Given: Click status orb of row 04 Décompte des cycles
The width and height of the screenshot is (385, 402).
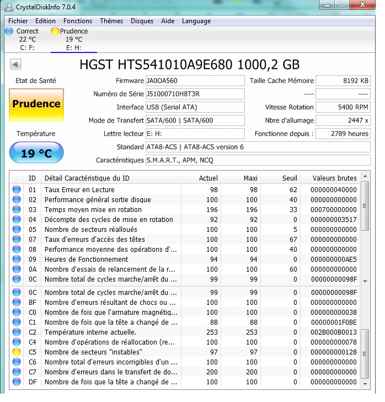Looking at the screenshot, I should point(17,219).
